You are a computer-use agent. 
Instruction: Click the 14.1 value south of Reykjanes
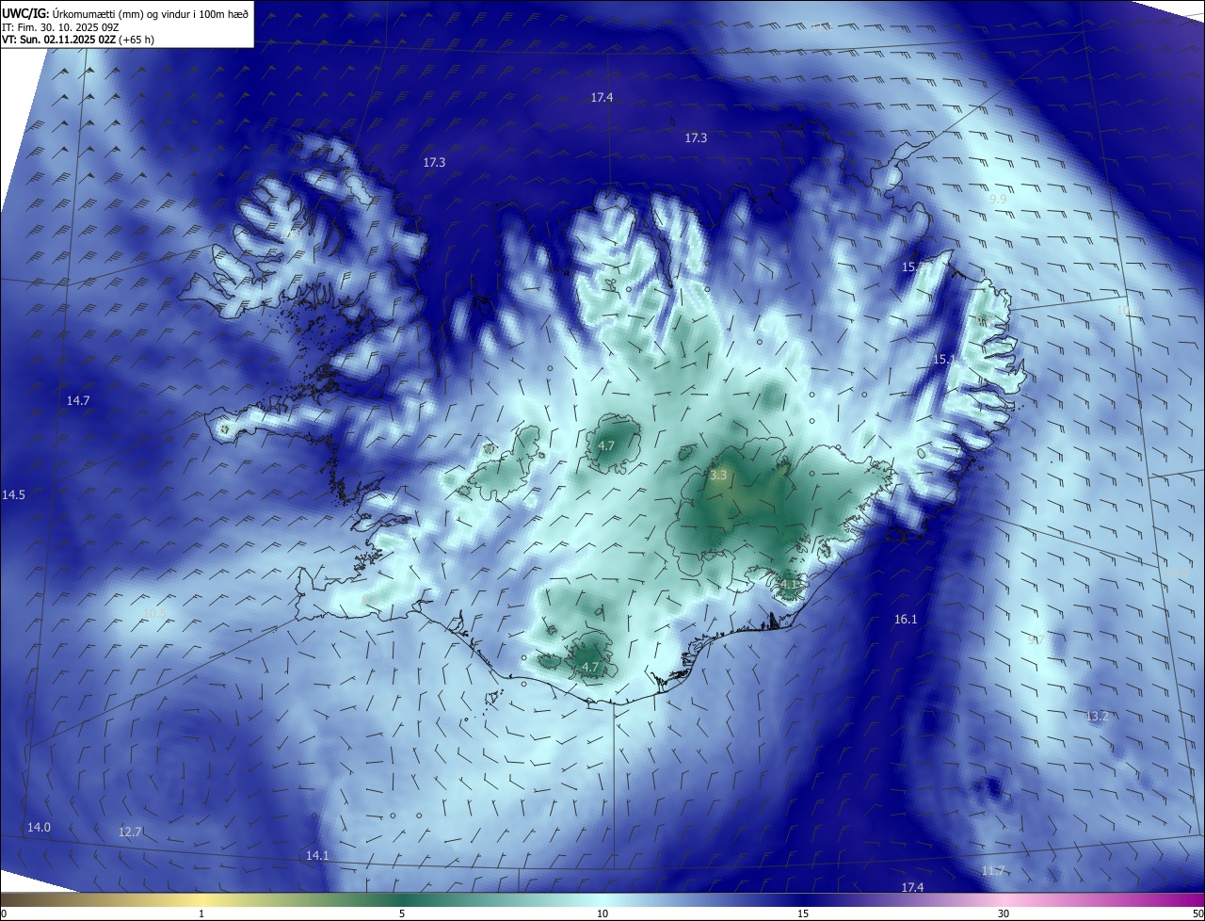pyautogui.click(x=317, y=856)
